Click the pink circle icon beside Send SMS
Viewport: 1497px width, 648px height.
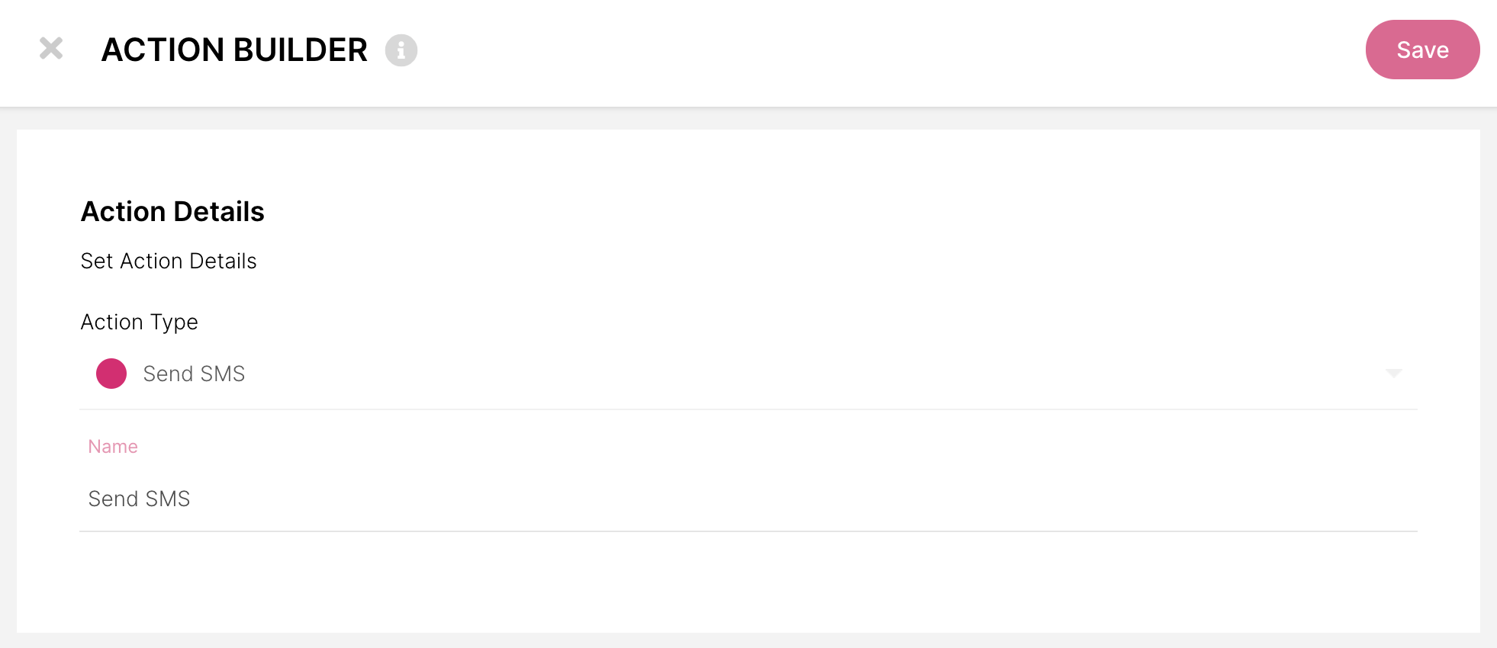111,374
